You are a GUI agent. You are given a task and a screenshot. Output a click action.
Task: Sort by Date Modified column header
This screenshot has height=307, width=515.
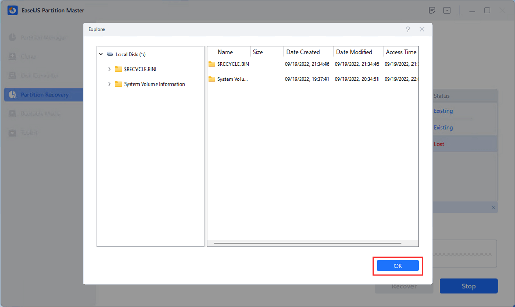[x=354, y=52]
